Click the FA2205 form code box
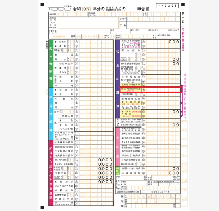The height and width of the screenshot is (211, 219). pyautogui.click(x=167, y=5)
